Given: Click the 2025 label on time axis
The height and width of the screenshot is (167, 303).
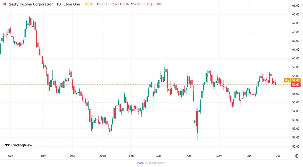Looking at the screenshot, I should (x=103, y=156).
